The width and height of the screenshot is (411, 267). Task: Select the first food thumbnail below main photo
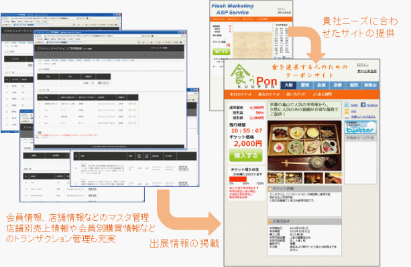coord(276,177)
